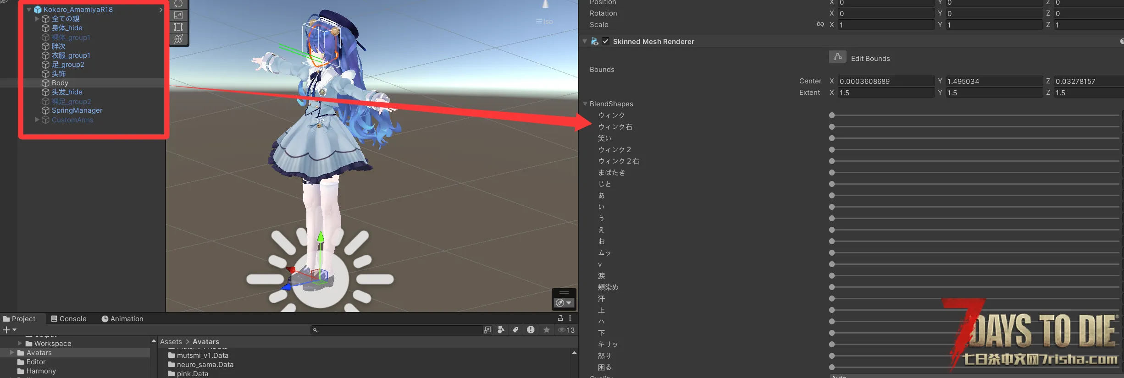The height and width of the screenshot is (378, 1124).
Task: Switch to the Animation tab
Action: [x=122, y=319]
